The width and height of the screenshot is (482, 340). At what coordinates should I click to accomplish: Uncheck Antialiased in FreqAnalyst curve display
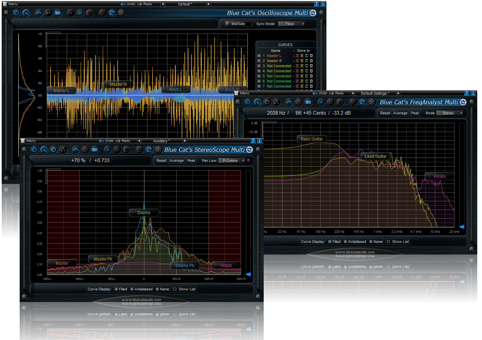[x=345, y=242]
